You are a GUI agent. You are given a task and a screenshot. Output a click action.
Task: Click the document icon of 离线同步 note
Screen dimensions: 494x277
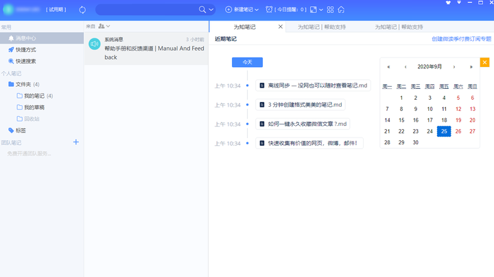coord(262,85)
